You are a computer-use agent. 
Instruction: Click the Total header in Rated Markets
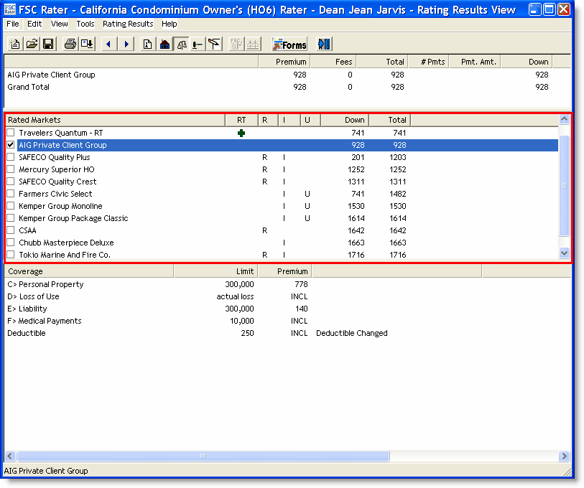point(390,120)
